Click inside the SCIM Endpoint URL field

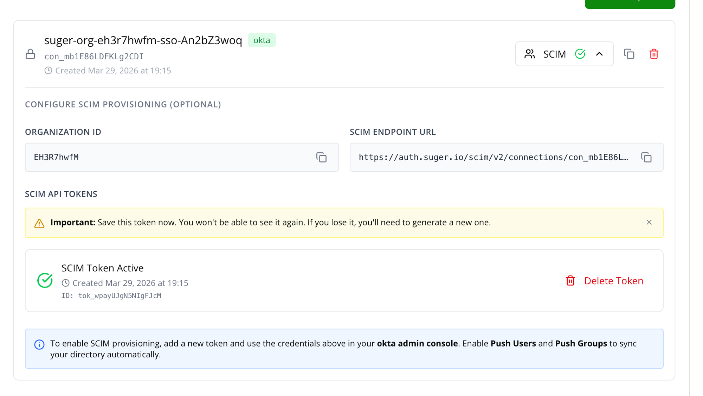(x=492, y=157)
